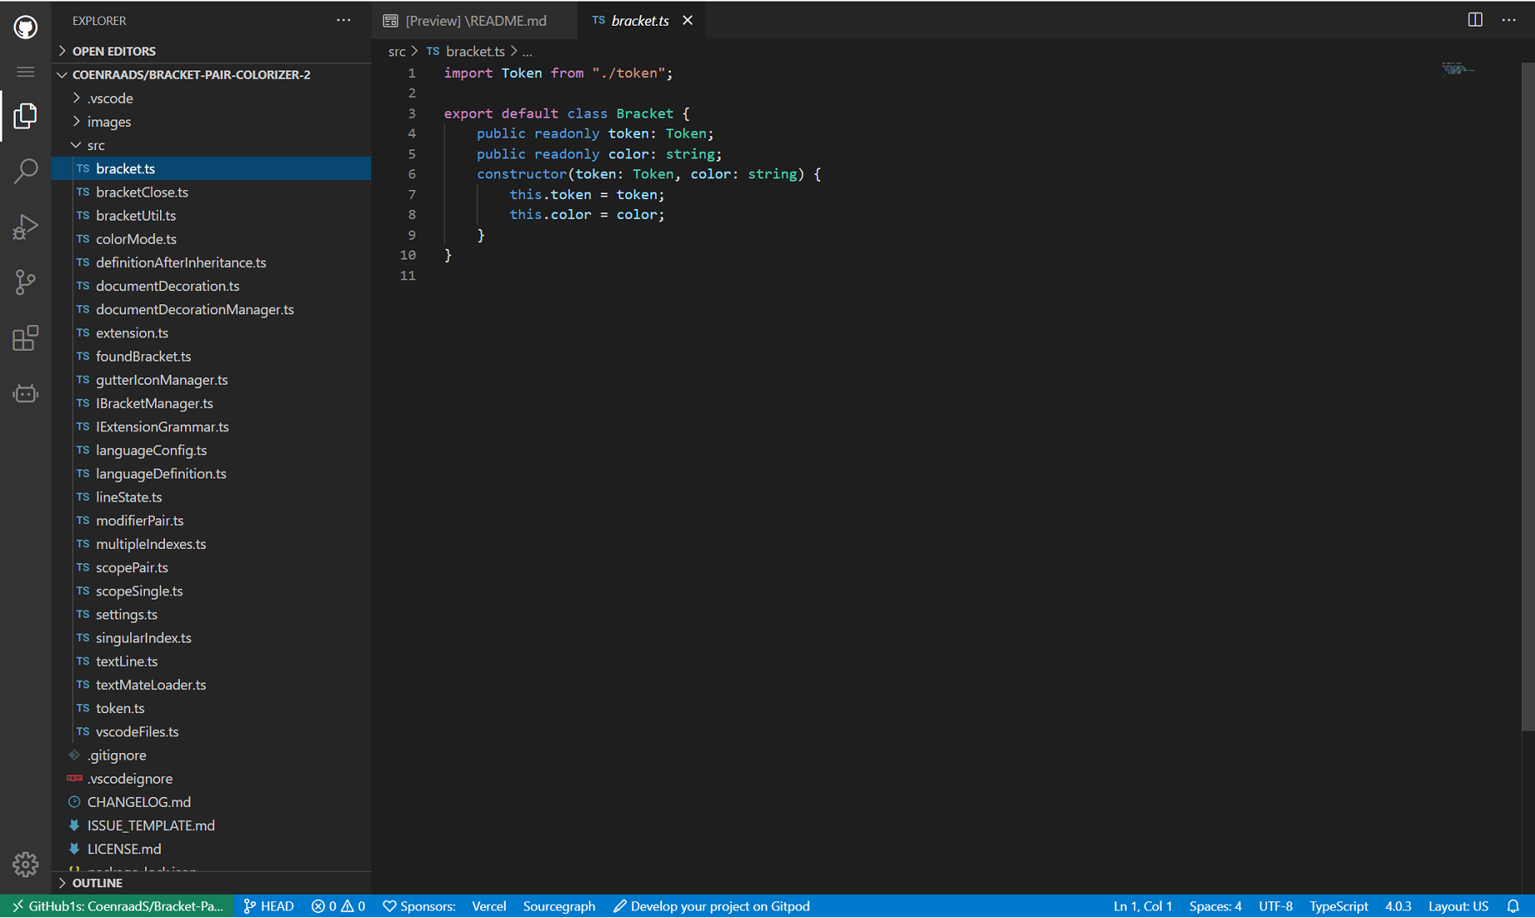This screenshot has height=918, width=1535.
Task: Select the Explorer activity bar icon
Action: tap(26, 116)
